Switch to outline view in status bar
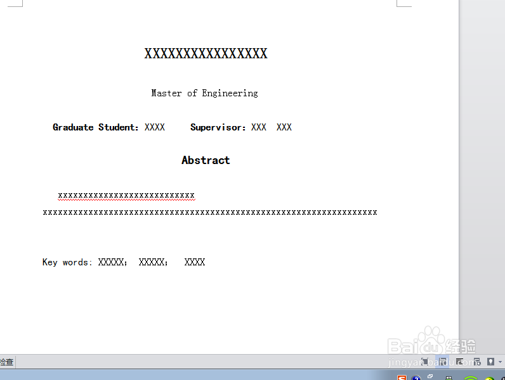Screen dimensions: 505x380 [x=459, y=362]
